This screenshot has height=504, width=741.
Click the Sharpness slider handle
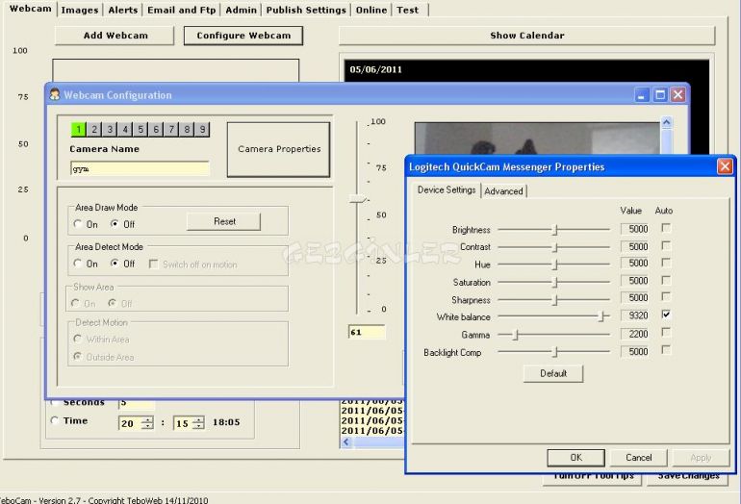click(x=556, y=300)
